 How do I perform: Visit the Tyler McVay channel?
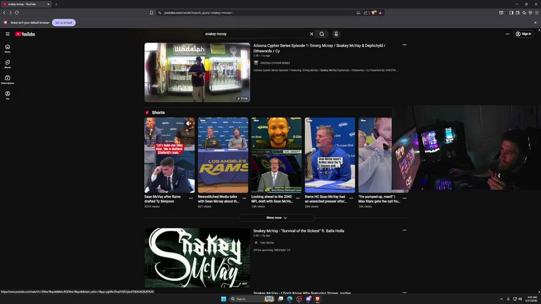coord(267,243)
